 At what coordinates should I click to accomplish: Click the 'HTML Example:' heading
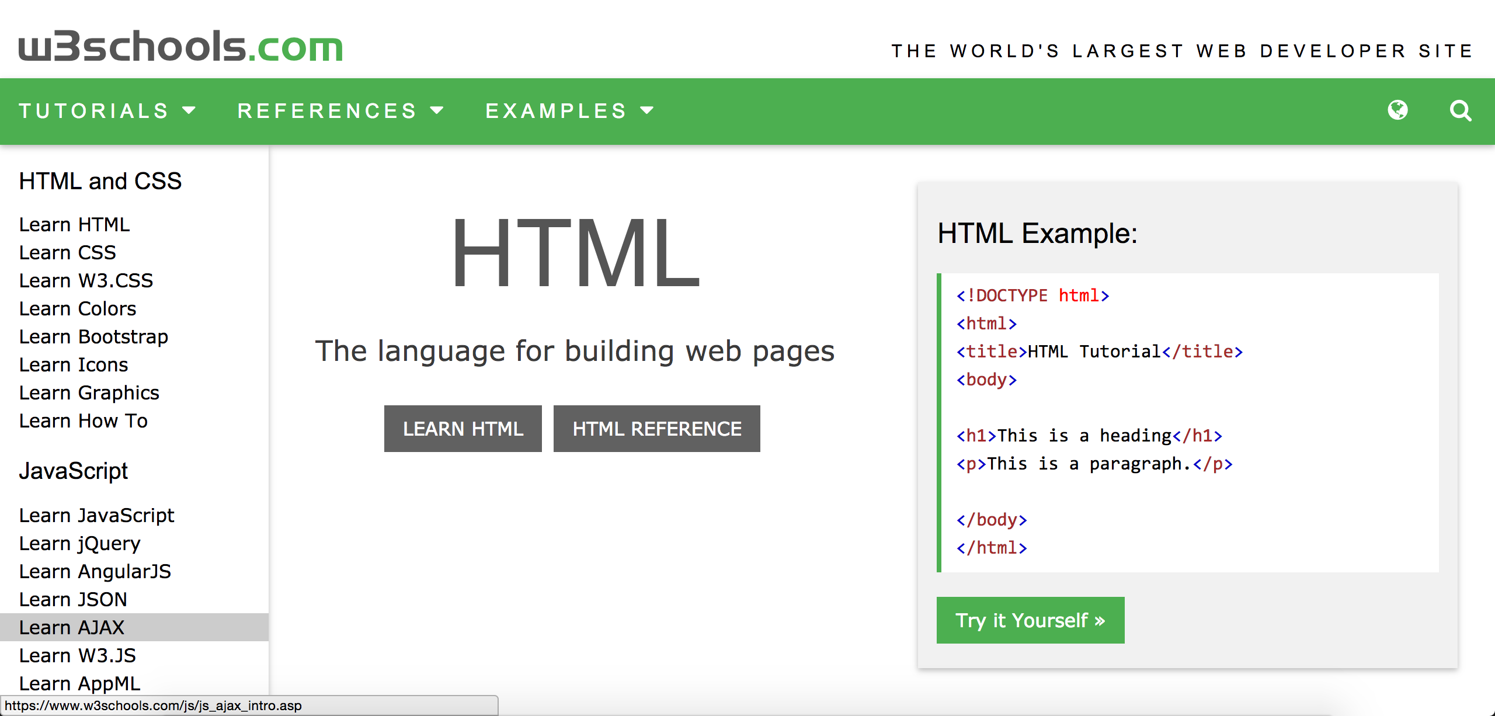tap(1038, 234)
